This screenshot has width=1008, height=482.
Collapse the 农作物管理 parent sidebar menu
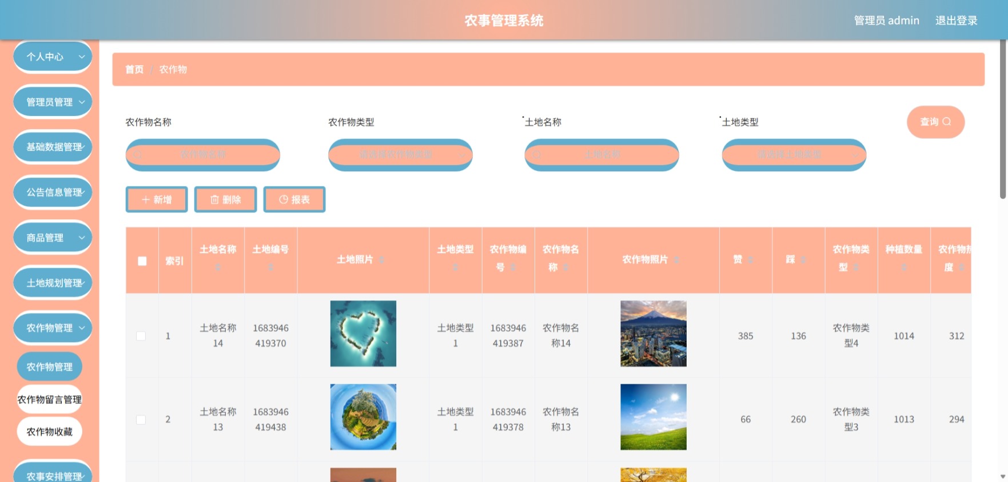(x=53, y=328)
